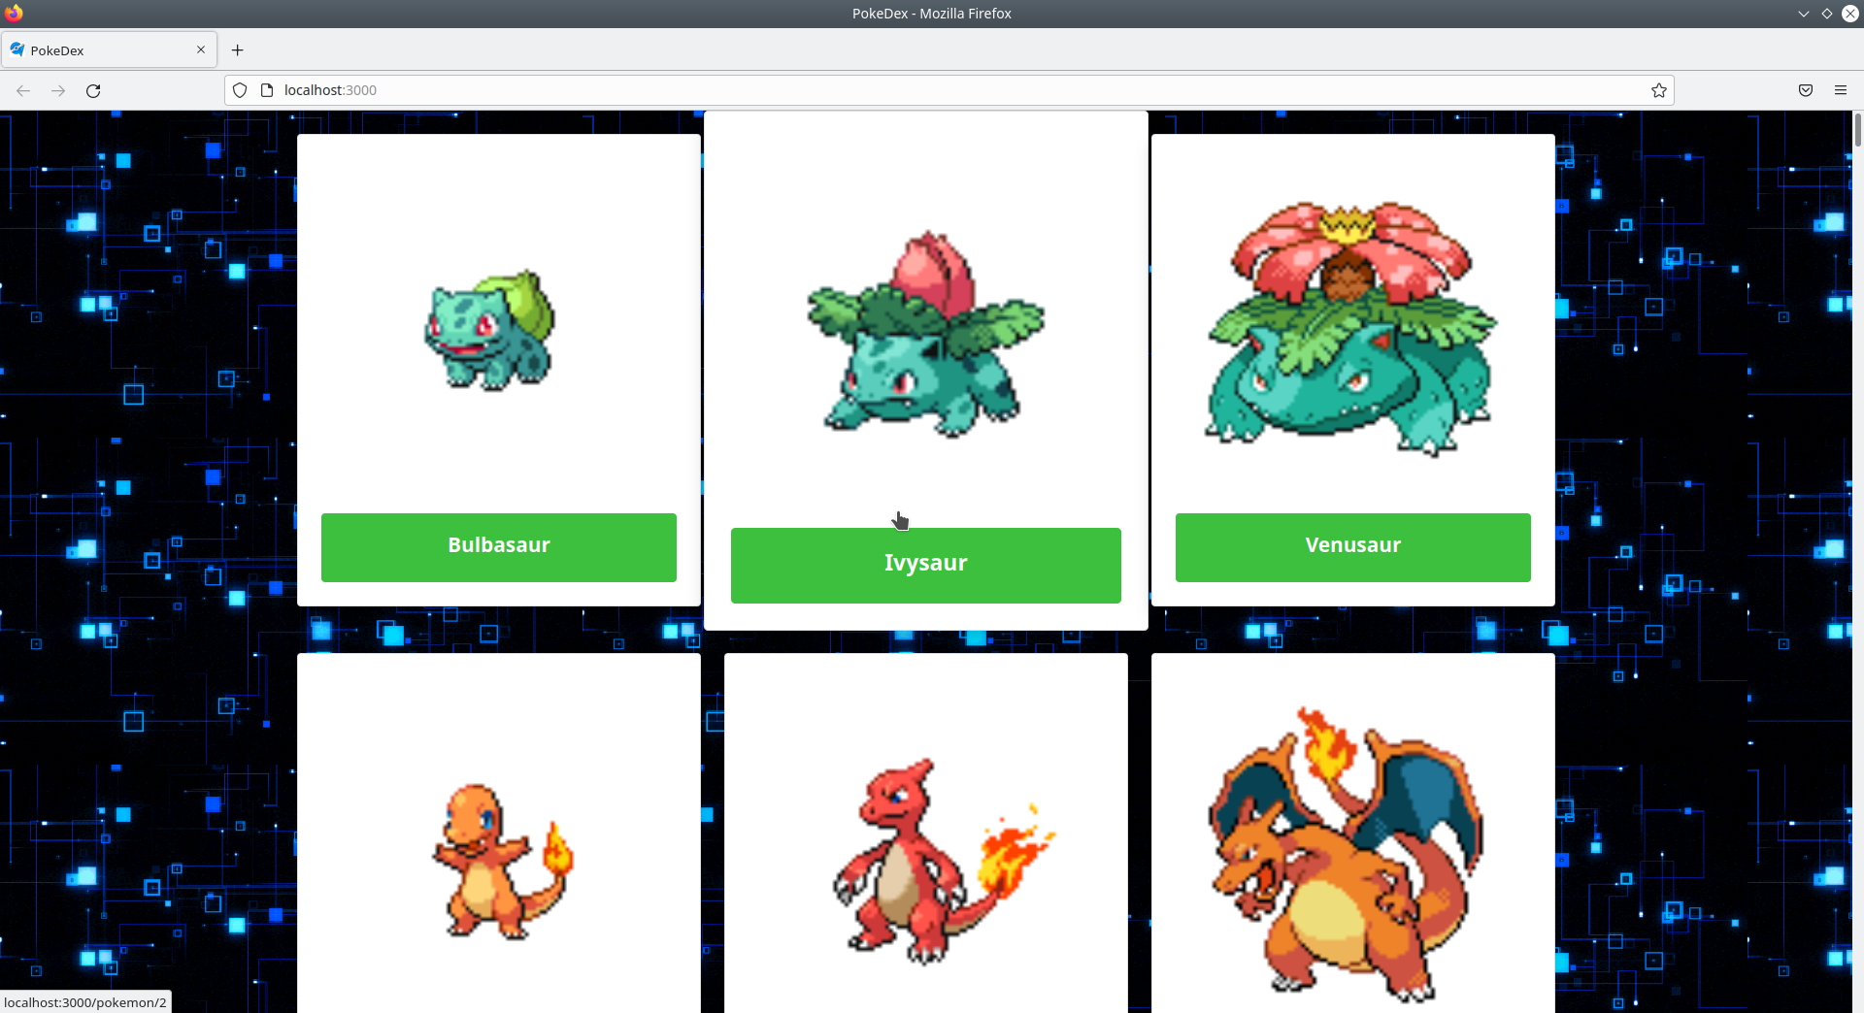1864x1013 pixels.
Task: Close the PokeDex tab
Action: click(x=201, y=49)
